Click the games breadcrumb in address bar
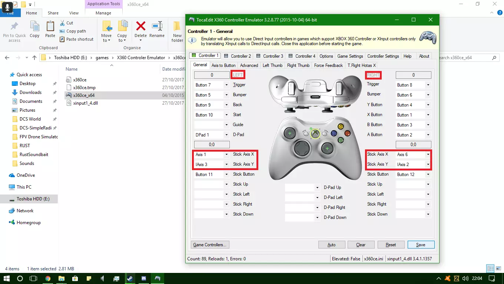This screenshot has width=504, height=284. pyautogui.click(x=102, y=58)
